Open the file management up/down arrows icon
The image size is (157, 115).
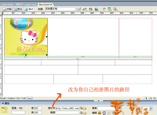pos(91,9)
